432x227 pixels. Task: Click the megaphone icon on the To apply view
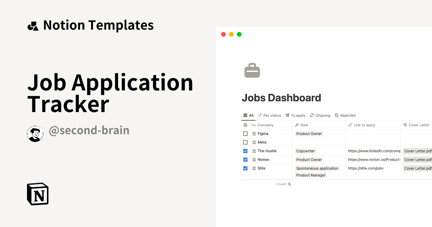pyautogui.click(x=288, y=115)
